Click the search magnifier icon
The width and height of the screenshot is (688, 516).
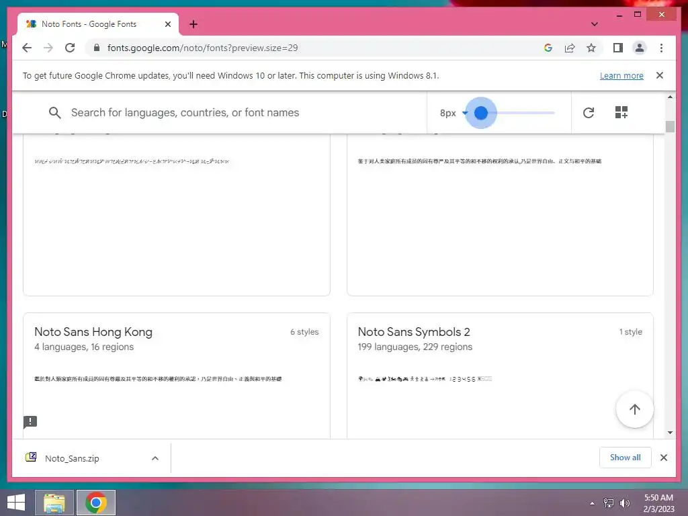coord(55,113)
